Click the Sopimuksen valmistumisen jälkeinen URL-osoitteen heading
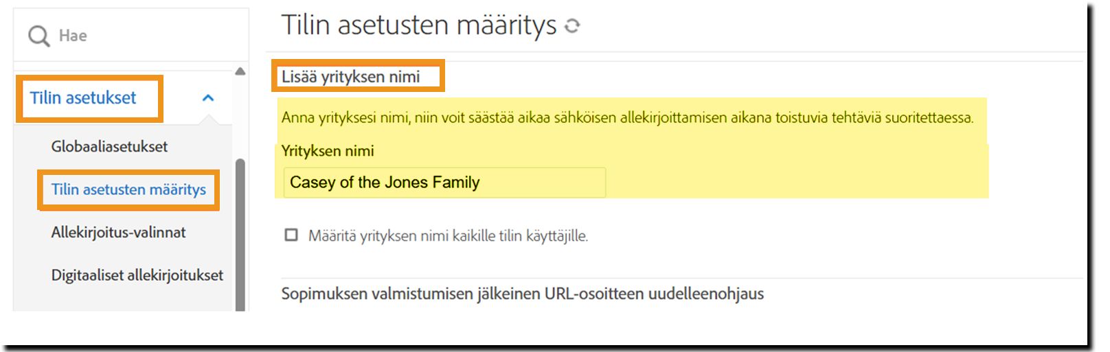Screen dimensions: 1110x352 click(522, 294)
